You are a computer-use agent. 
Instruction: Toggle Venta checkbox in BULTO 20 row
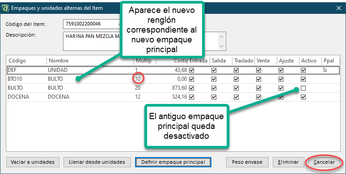[x=259, y=88]
